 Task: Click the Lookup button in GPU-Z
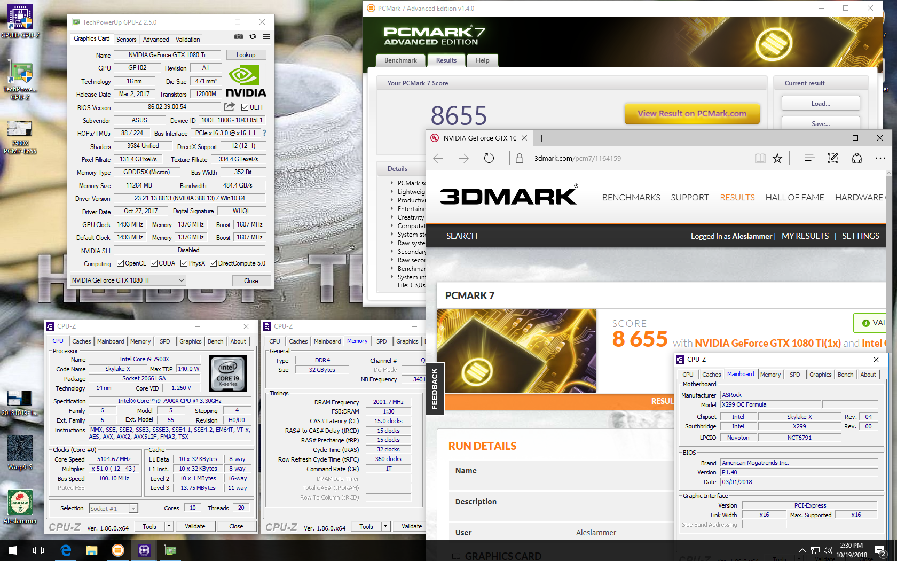coord(246,55)
